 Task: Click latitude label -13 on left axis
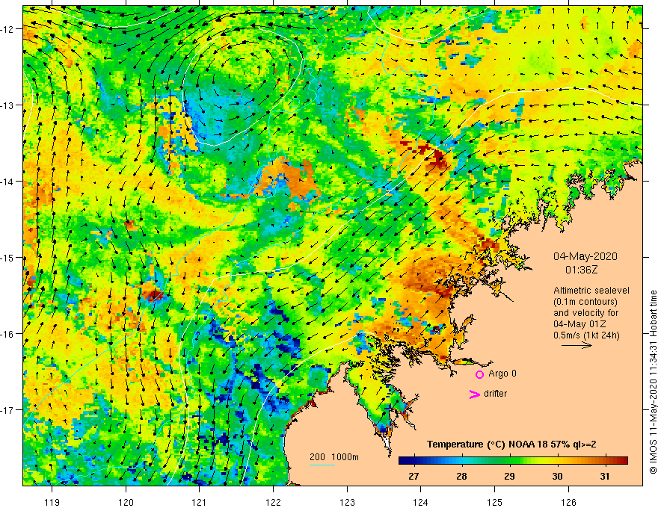click(x=8, y=105)
